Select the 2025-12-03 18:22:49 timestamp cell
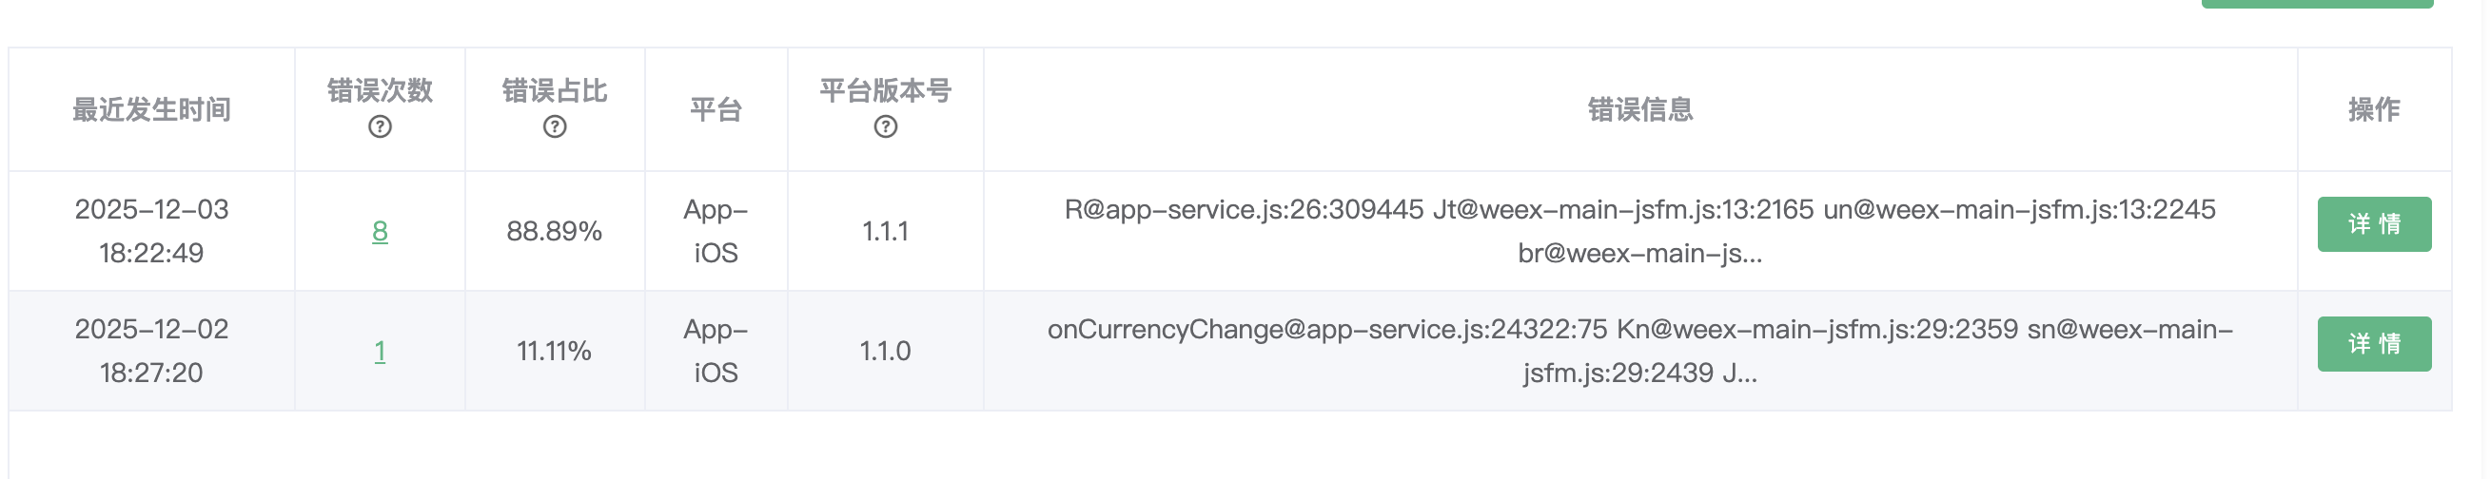Screen dimensions: 2491x479 (x=152, y=231)
